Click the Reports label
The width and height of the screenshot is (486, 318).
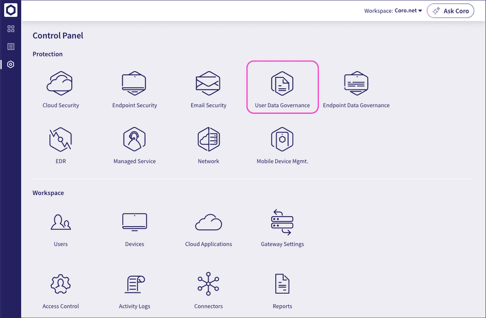pyautogui.click(x=283, y=306)
